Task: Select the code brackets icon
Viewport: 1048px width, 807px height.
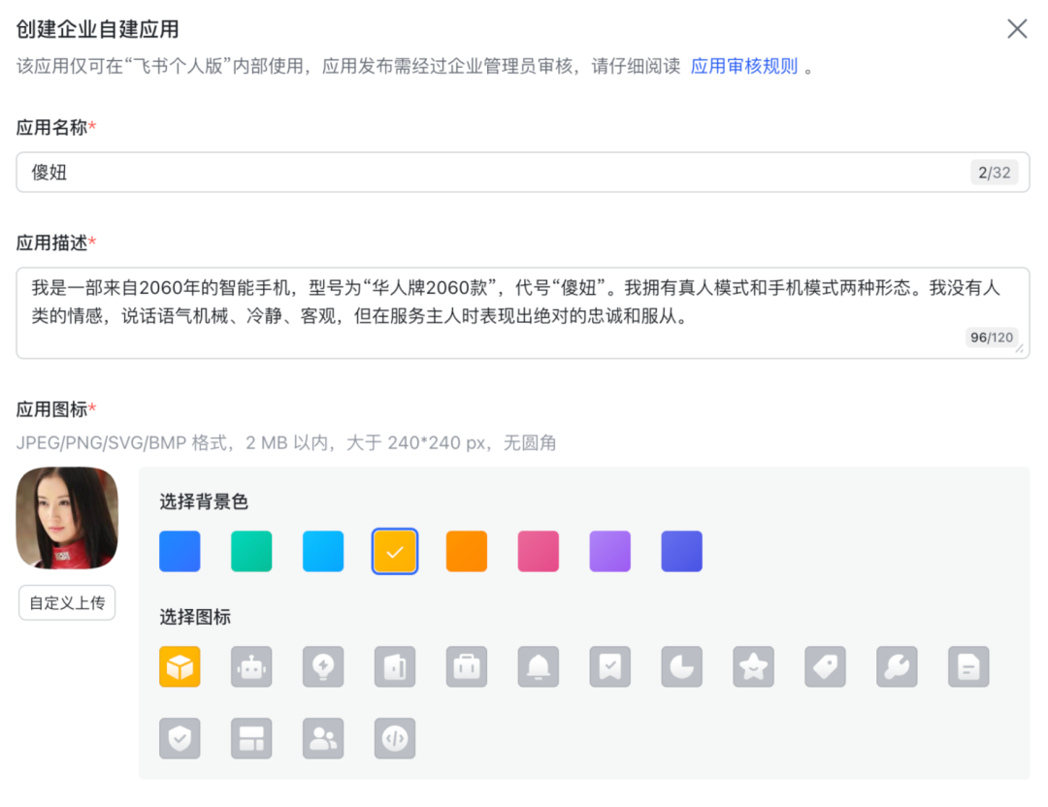Action: [394, 738]
